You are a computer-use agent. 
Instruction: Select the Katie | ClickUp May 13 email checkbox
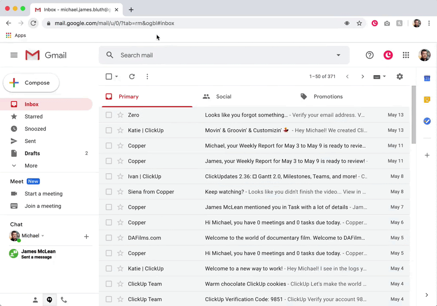[109, 130]
